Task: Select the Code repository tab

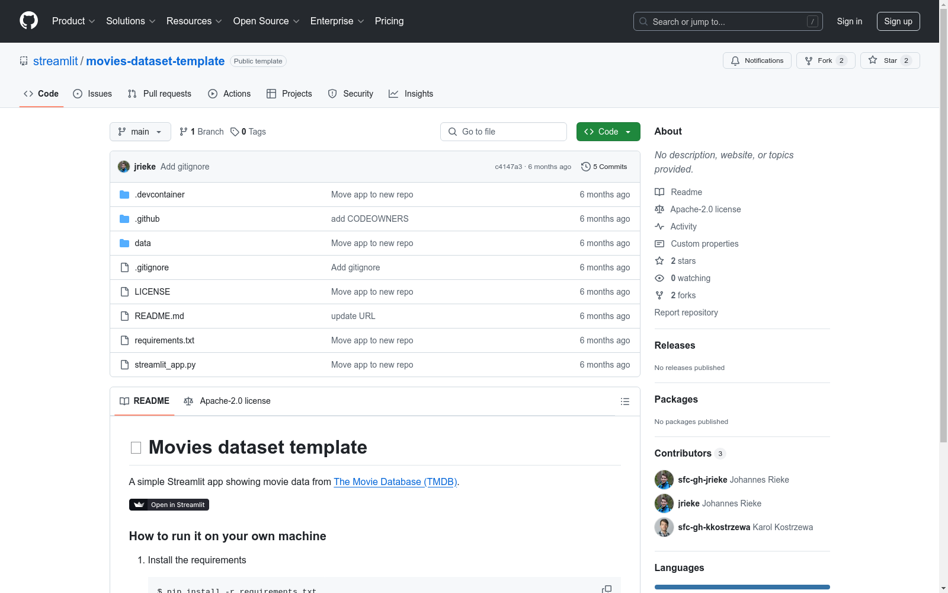Action: click(x=41, y=94)
